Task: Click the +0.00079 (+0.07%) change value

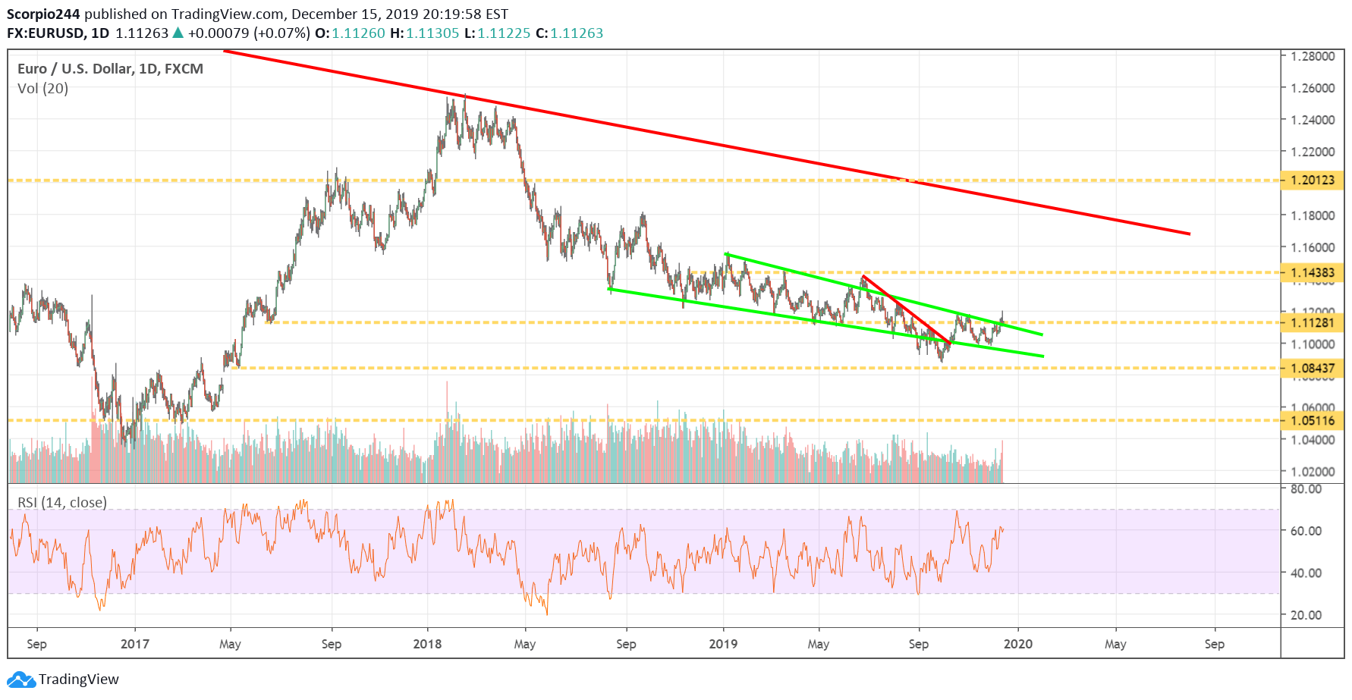Action: [249, 33]
